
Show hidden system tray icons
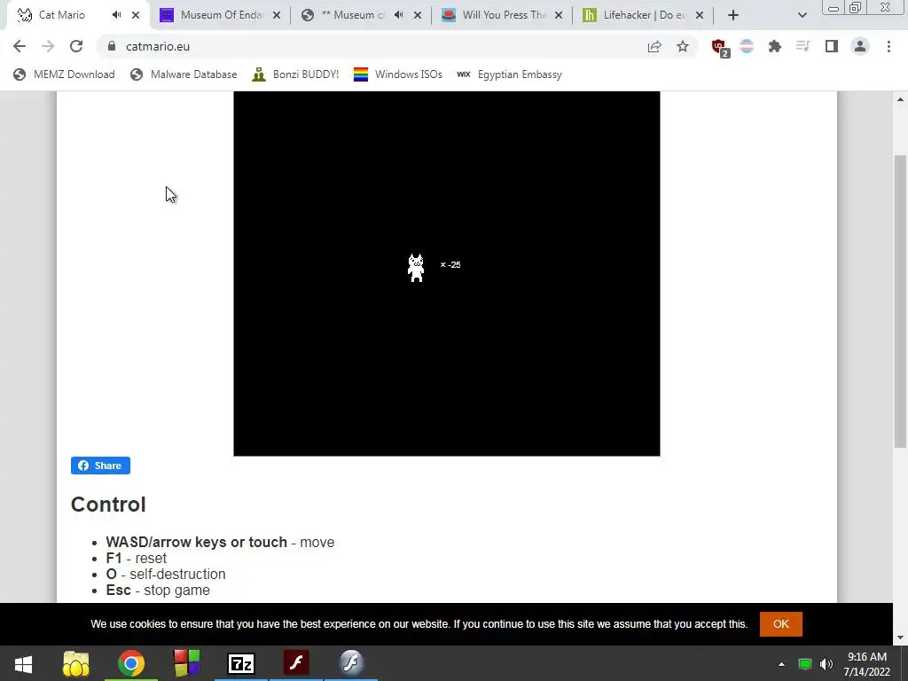[781, 664]
